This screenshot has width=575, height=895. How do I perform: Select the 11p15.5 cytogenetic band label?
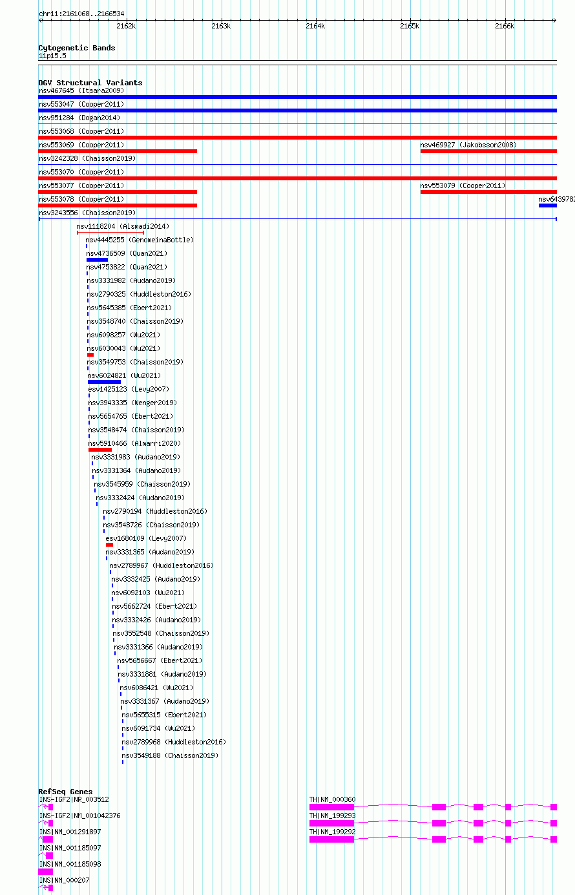(52, 56)
